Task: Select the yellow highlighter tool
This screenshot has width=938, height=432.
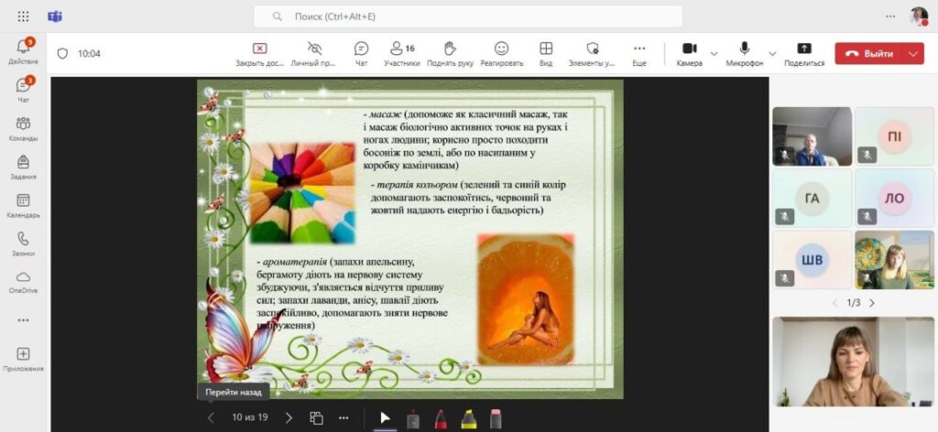Action: [x=468, y=418]
